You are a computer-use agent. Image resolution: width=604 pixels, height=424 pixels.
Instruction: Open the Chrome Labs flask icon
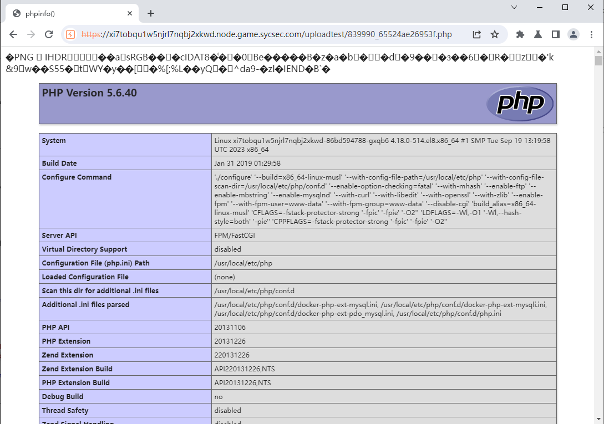(538, 34)
